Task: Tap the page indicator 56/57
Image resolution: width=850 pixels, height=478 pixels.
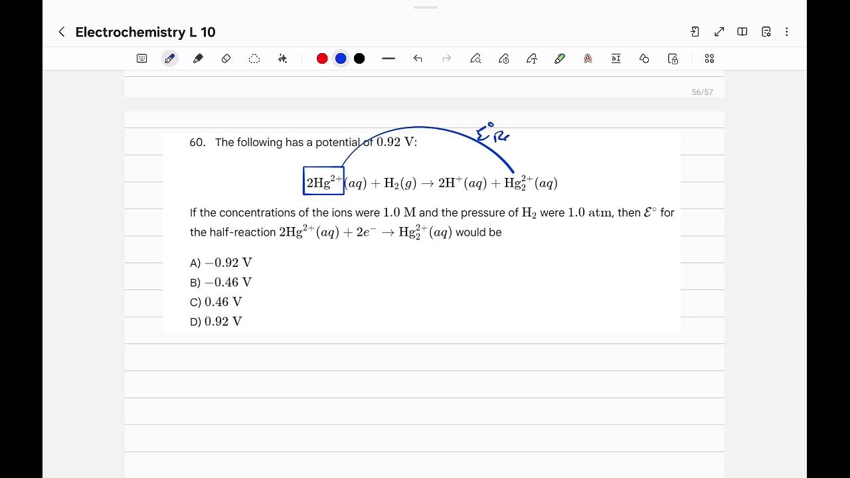Action: coord(702,92)
